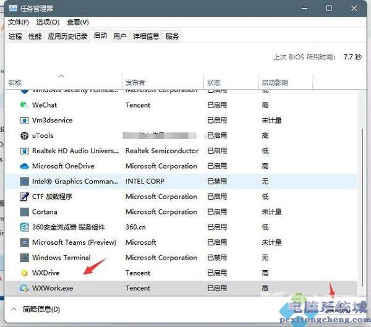Image resolution: width=371 pixels, height=327 pixels.
Task: Select the uTools row name
Action: [x=43, y=135]
